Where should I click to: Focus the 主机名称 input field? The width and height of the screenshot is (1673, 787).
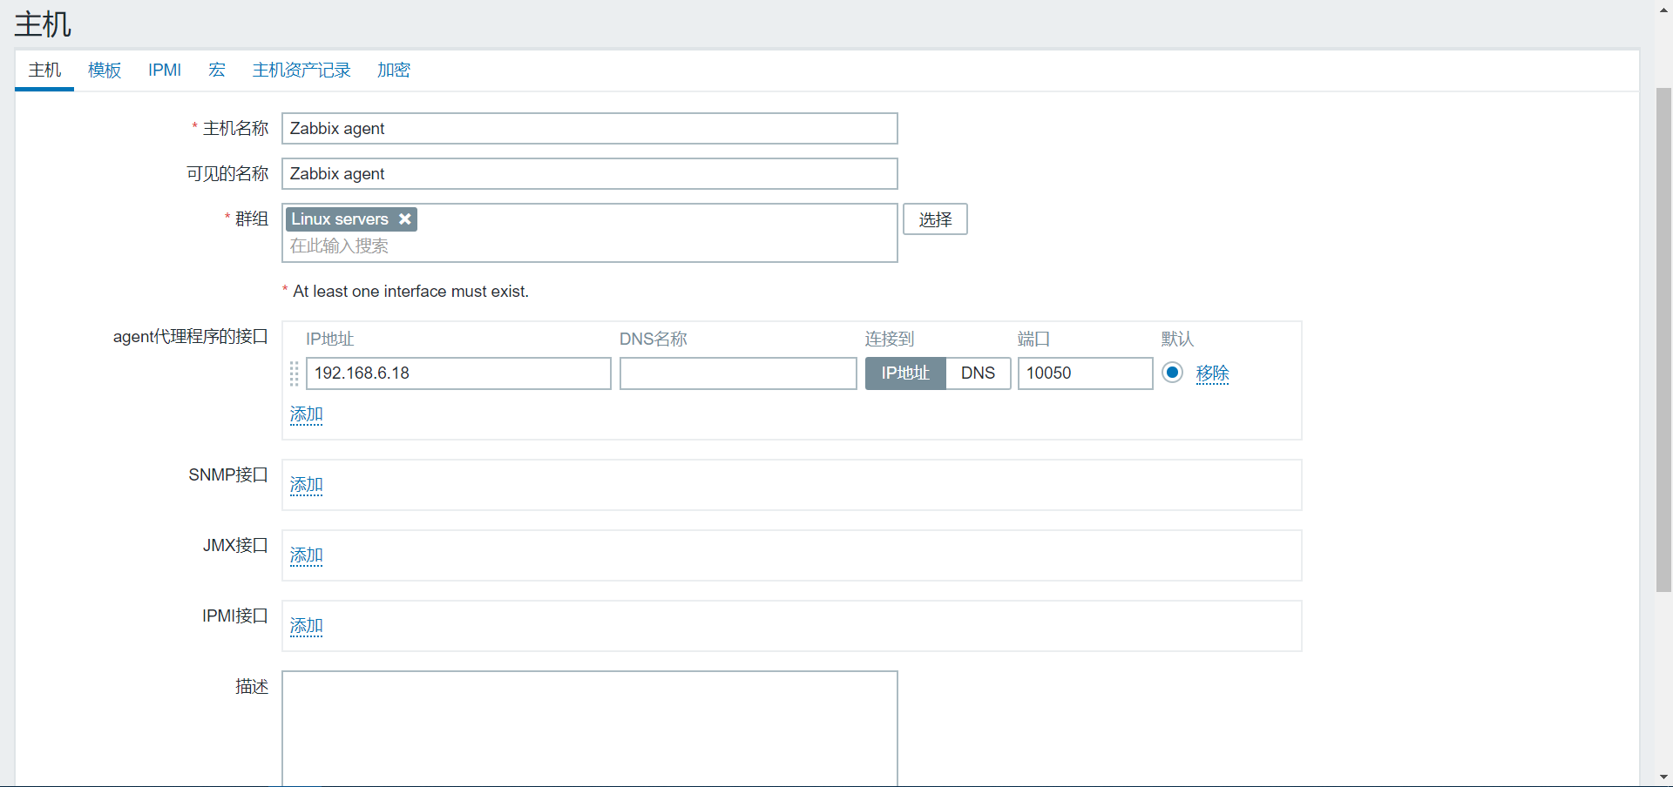click(589, 129)
